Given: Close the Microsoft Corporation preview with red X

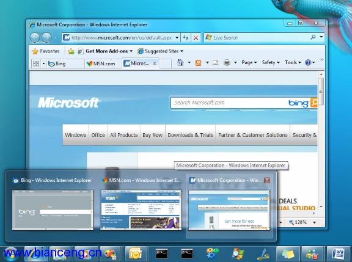Looking at the screenshot, I should pyautogui.click(x=267, y=180).
